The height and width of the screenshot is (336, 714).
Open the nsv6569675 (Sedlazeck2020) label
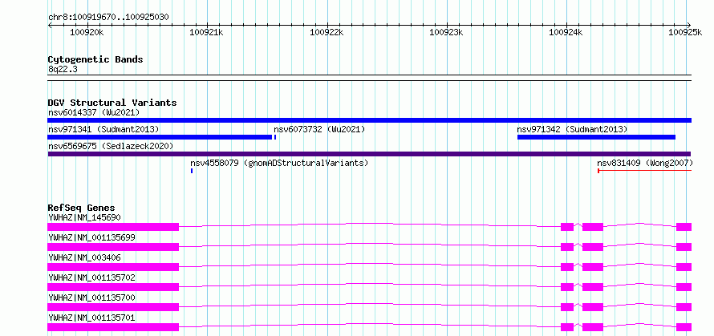tap(111, 146)
